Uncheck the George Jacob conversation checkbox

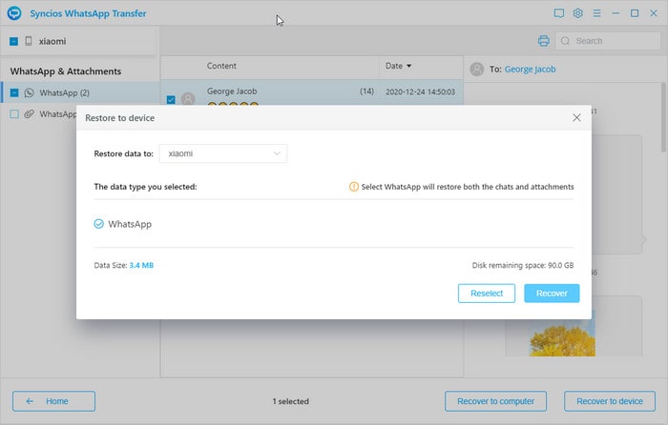(x=171, y=99)
